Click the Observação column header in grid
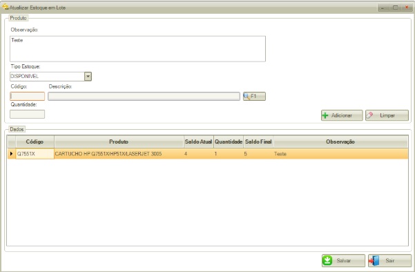This screenshot has width=415, height=272. (340, 142)
